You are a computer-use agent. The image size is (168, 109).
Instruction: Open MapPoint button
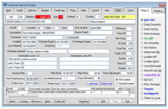[x=84, y=101]
